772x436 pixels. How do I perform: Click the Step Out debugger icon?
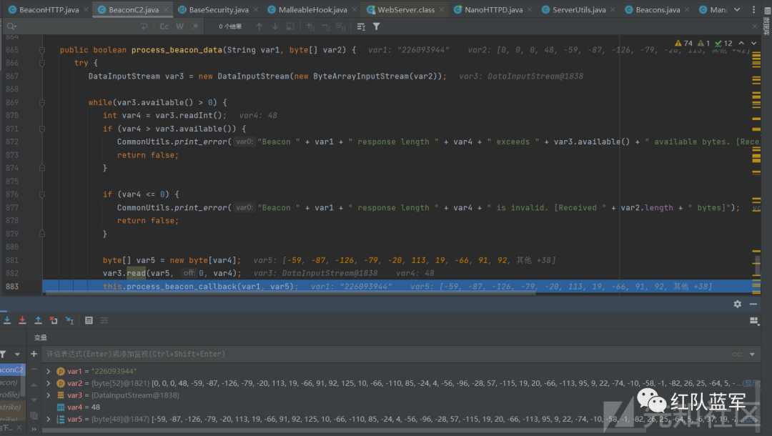pos(38,320)
